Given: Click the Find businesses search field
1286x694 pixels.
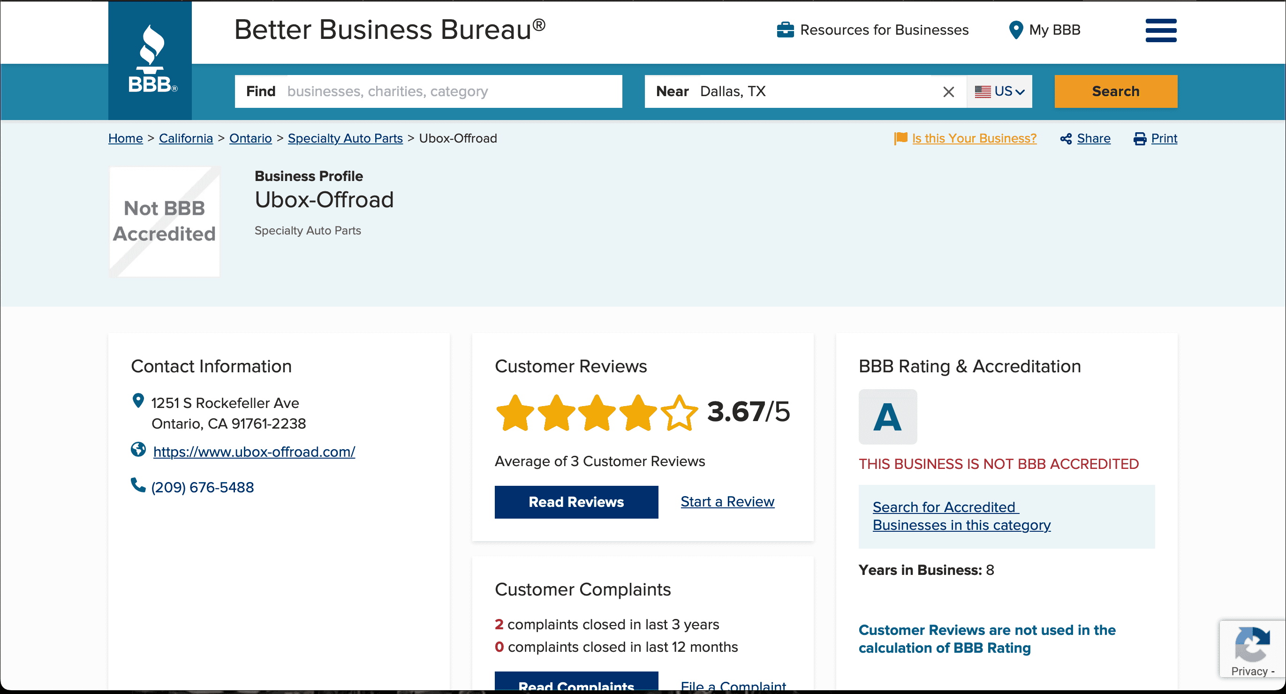Looking at the screenshot, I should (428, 91).
